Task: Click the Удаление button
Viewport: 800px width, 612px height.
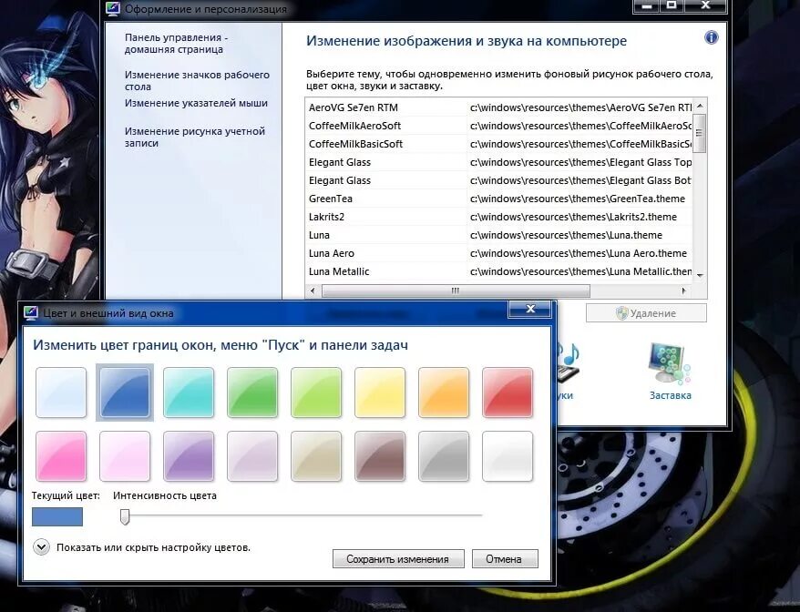Action: [x=646, y=313]
